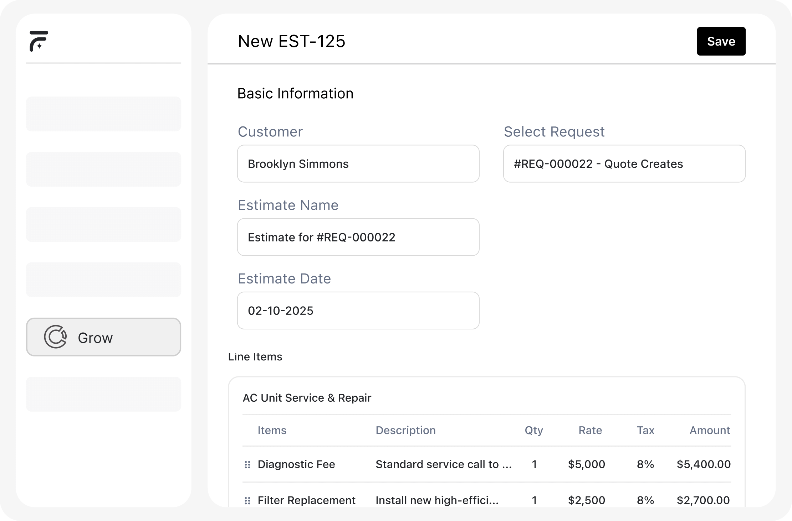Click the Save button
Image resolution: width=792 pixels, height=521 pixels.
coord(721,41)
